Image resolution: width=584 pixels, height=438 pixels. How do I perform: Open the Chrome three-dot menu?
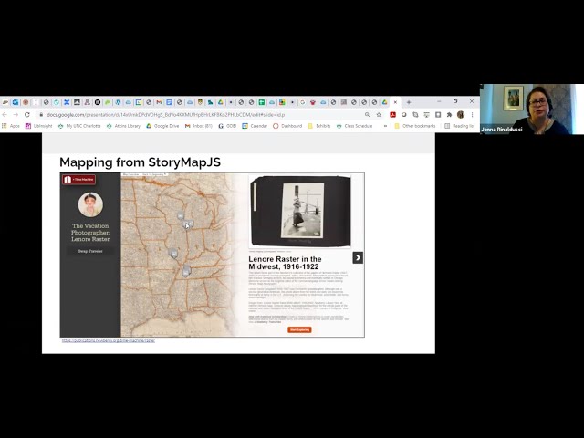click(x=472, y=115)
